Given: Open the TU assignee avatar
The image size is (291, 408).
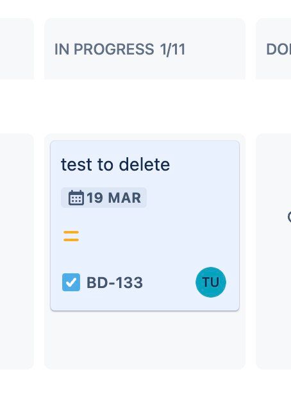Looking at the screenshot, I should (211, 282).
